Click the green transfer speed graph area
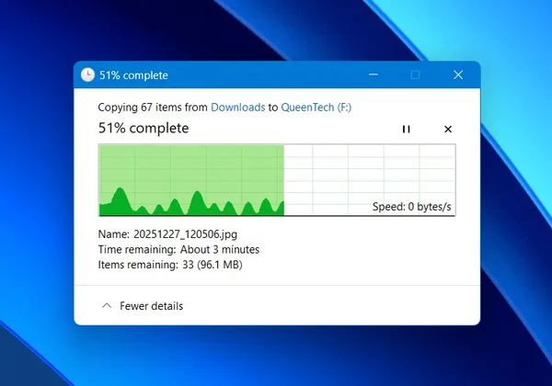552x386 pixels. [191, 180]
